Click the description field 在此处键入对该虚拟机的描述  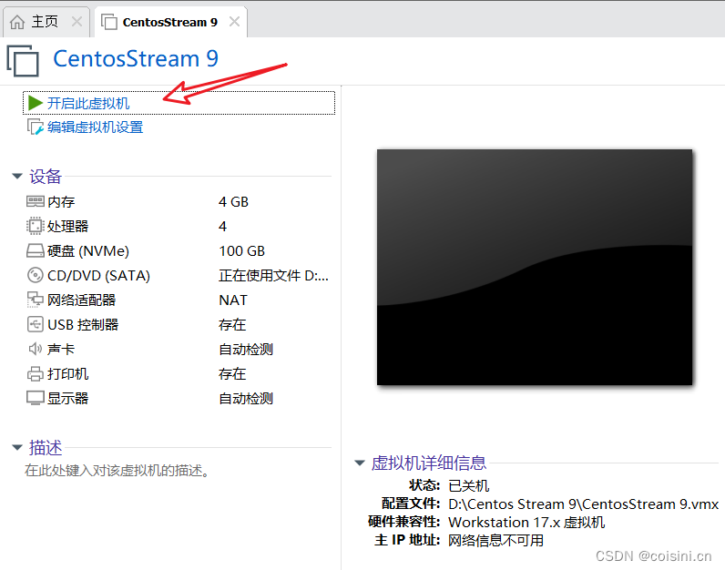(x=117, y=470)
